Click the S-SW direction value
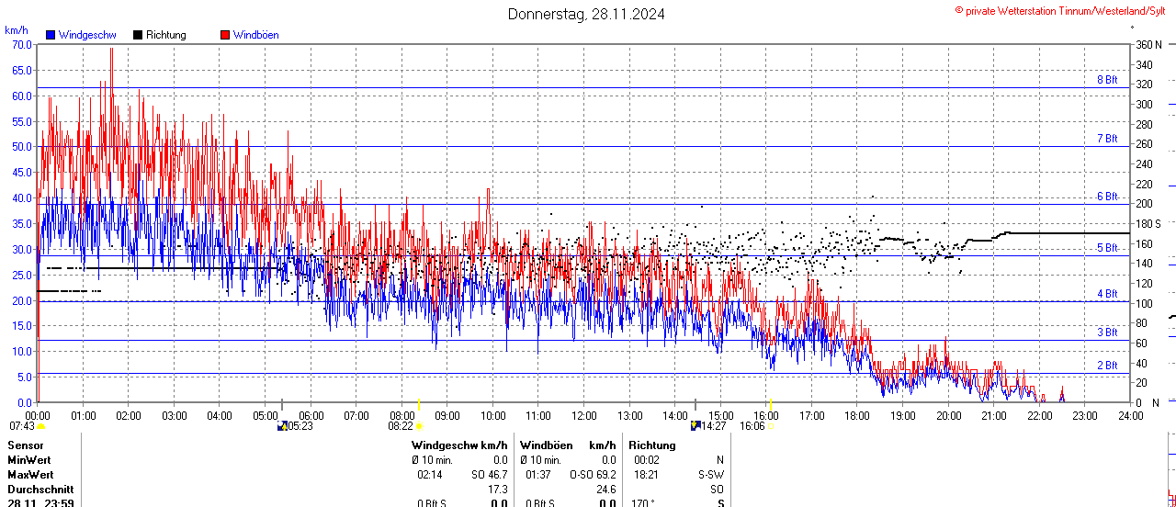This screenshot has width=1176, height=507. (711, 475)
